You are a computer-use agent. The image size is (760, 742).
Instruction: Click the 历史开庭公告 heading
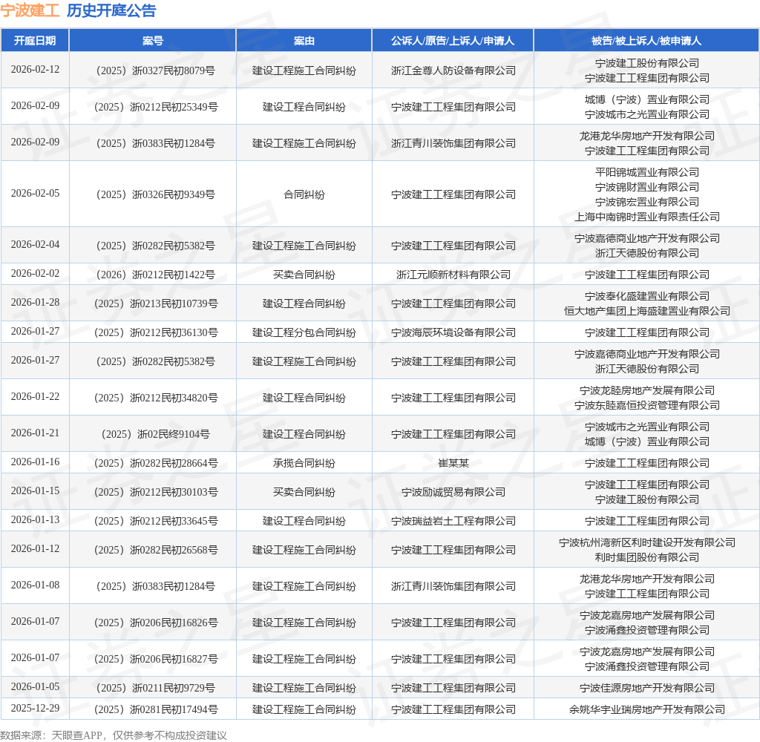pos(111,10)
